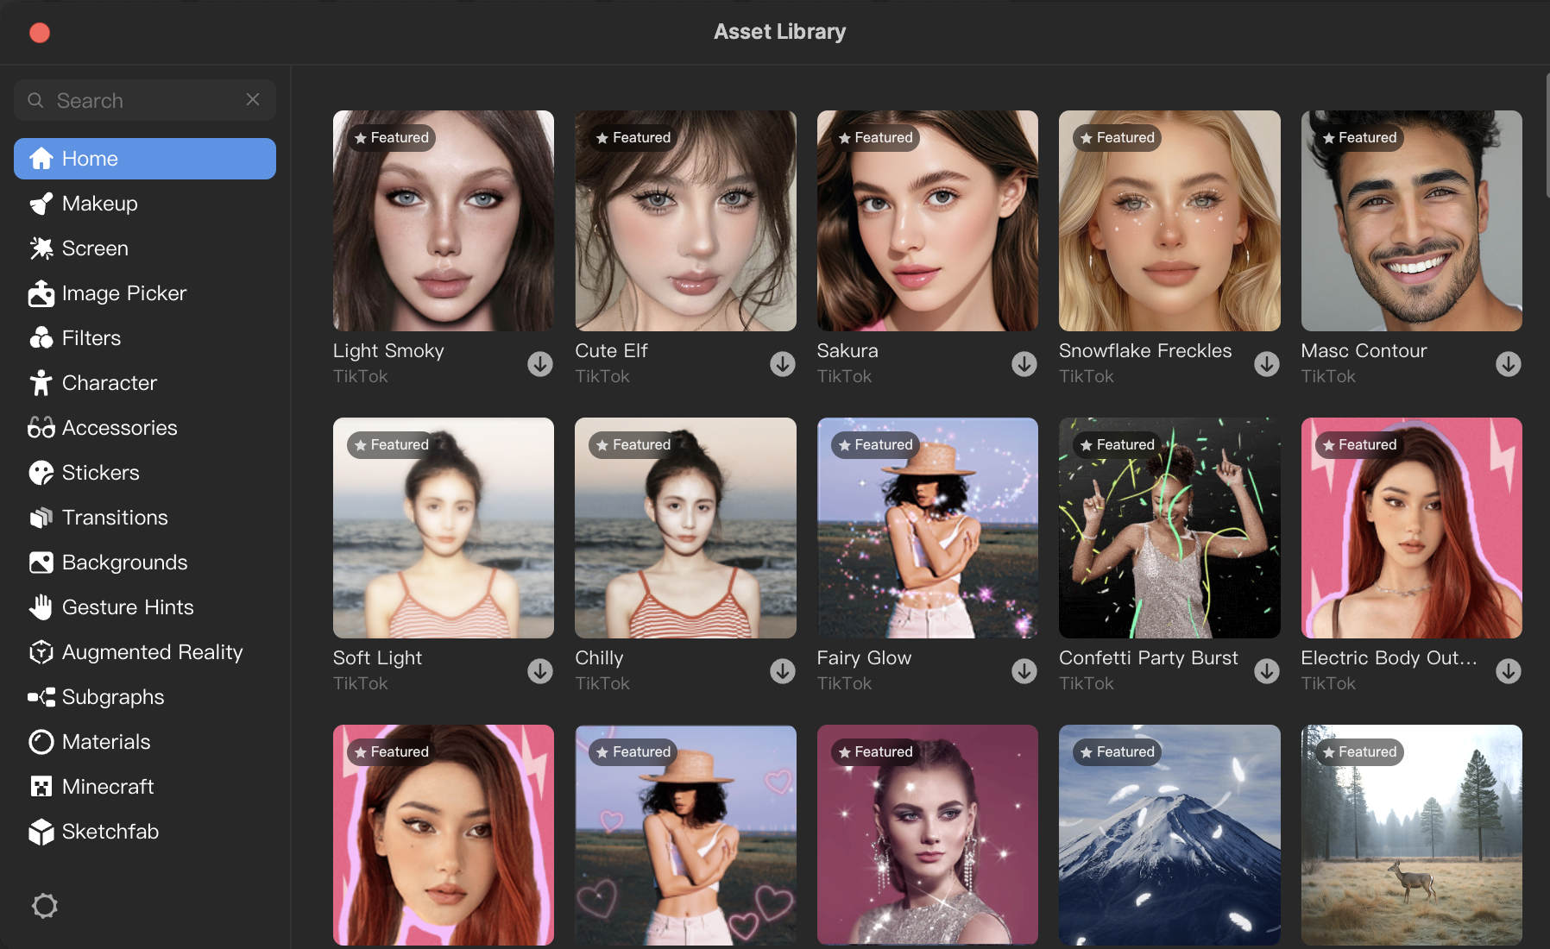The height and width of the screenshot is (949, 1550).
Task: Click the Image Picker icon
Action: (x=41, y=293)
